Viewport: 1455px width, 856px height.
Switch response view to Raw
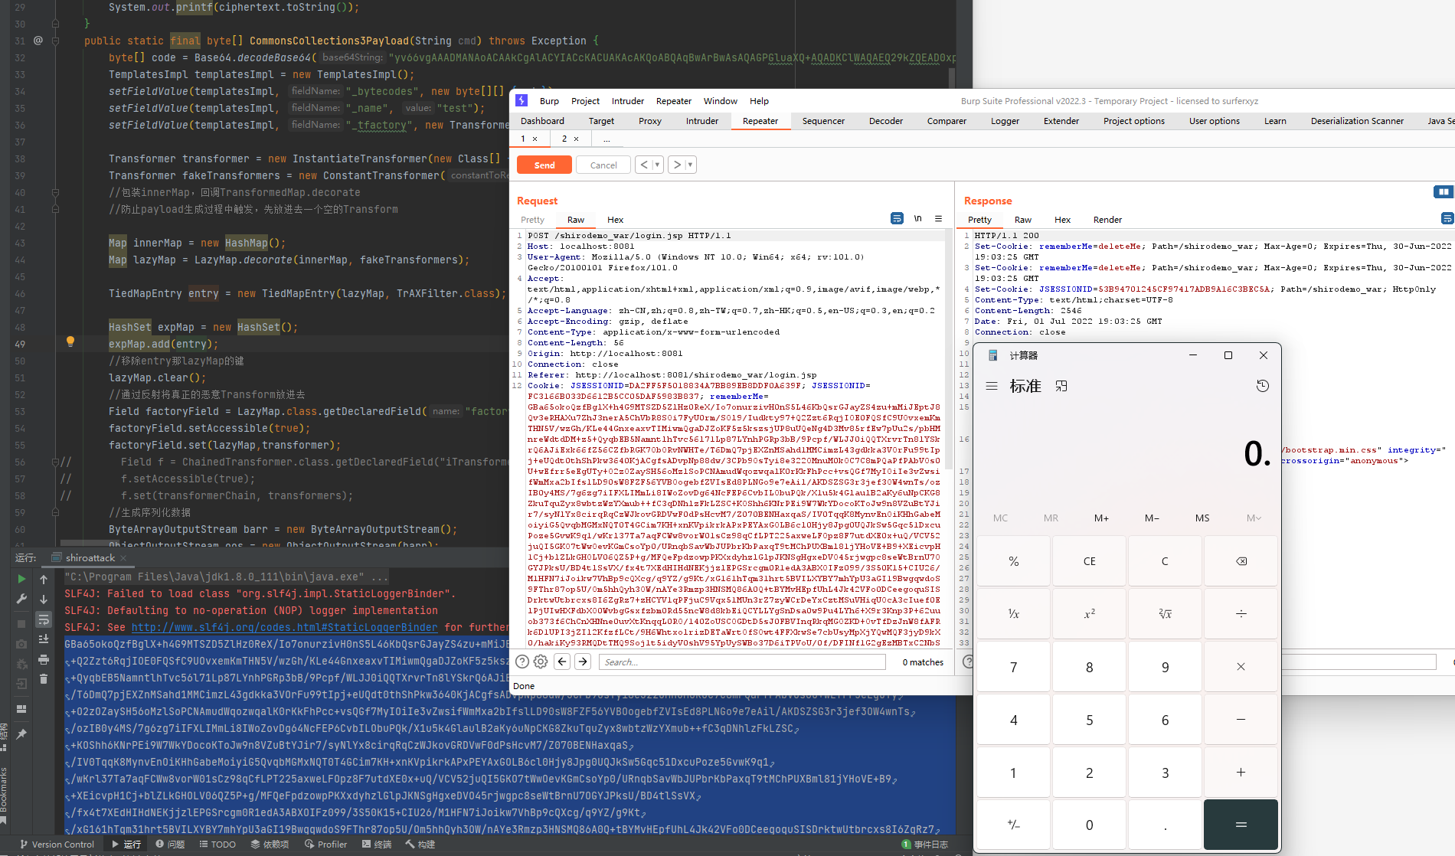click(x=1023, y=220)
